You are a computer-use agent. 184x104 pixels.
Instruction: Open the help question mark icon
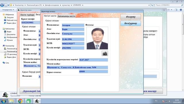[181, 10]
